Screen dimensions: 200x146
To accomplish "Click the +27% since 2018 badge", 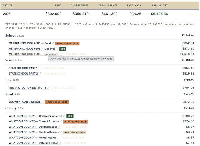I will [x=57, y=102].
